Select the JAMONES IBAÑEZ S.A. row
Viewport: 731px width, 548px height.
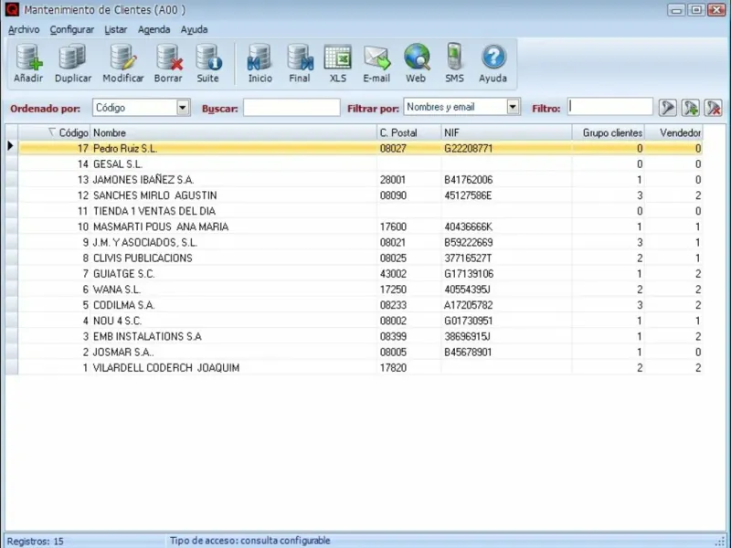point(360,180)
